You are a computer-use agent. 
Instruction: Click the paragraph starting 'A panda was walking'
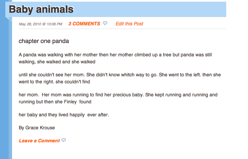tap(115, 58)
